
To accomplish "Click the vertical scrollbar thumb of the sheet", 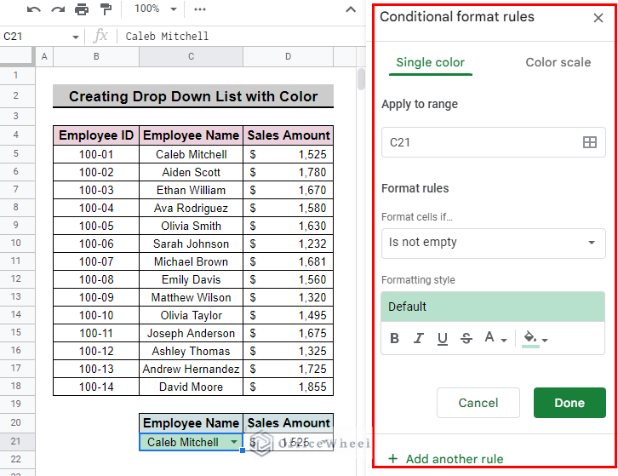I will pyautogui.click(x=361, y=79).
